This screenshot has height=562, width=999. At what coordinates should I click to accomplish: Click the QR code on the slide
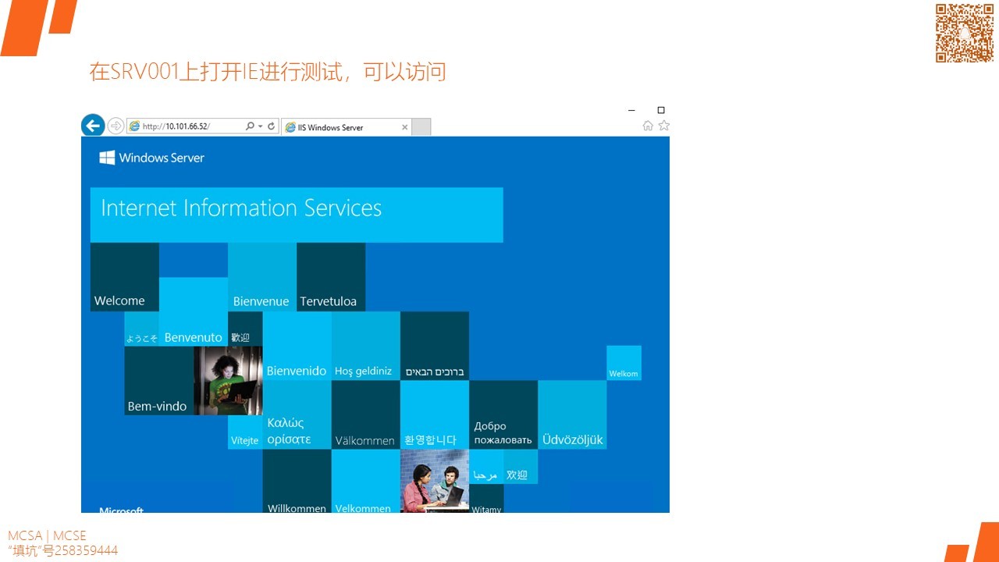(x=965, y=33)
